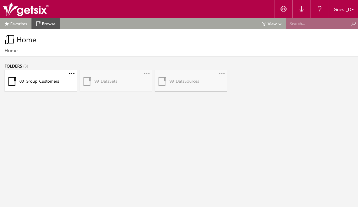Click the search magnifier icon
358x207 pixels.
(353, 24)
